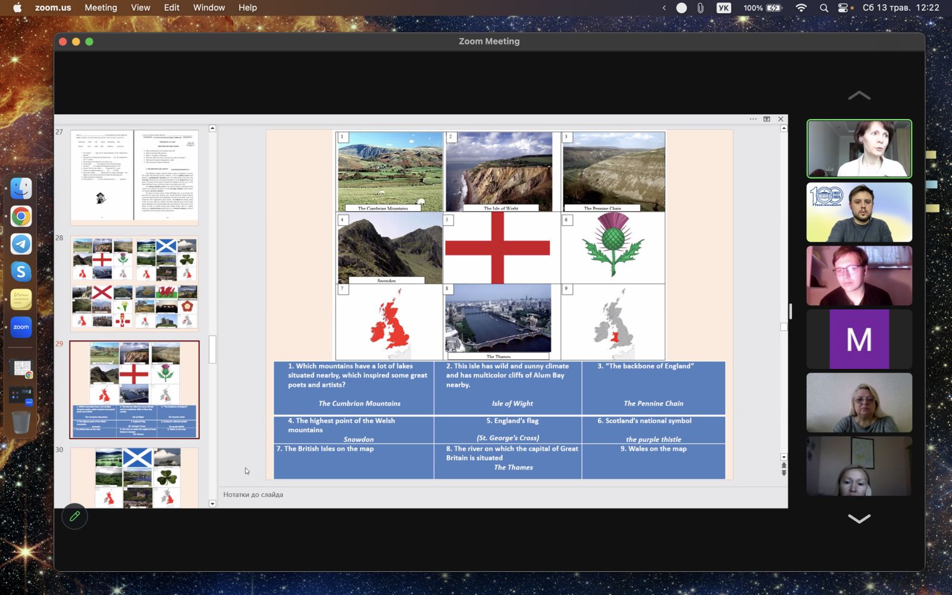Click the three-dots options in the shared window

click(x=753, y=119)
